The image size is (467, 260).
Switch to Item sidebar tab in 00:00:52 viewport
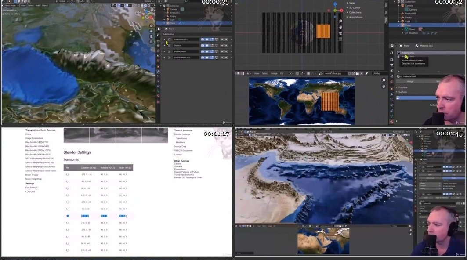pyautogui.click(x=386, y=5)
